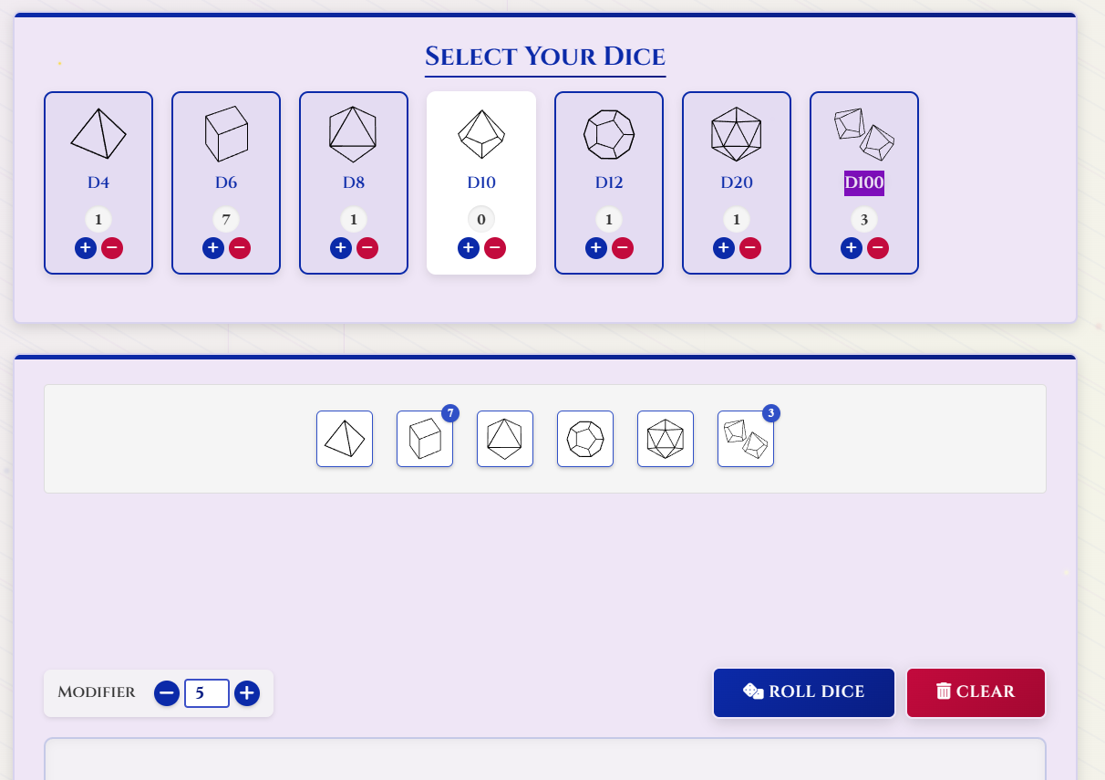Decrease the modifier value
Image resolution: width=1105 pixels, height=780 pixels.
pos(166,693)
